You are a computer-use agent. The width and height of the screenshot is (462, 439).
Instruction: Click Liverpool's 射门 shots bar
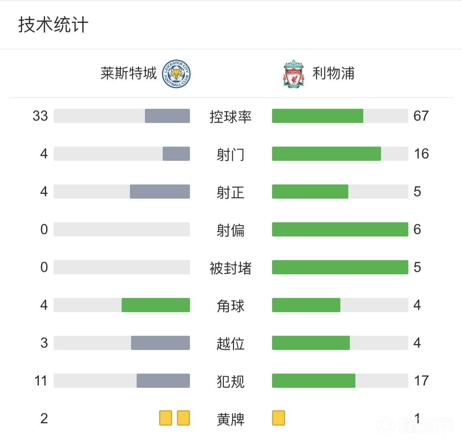coord(327,154)
